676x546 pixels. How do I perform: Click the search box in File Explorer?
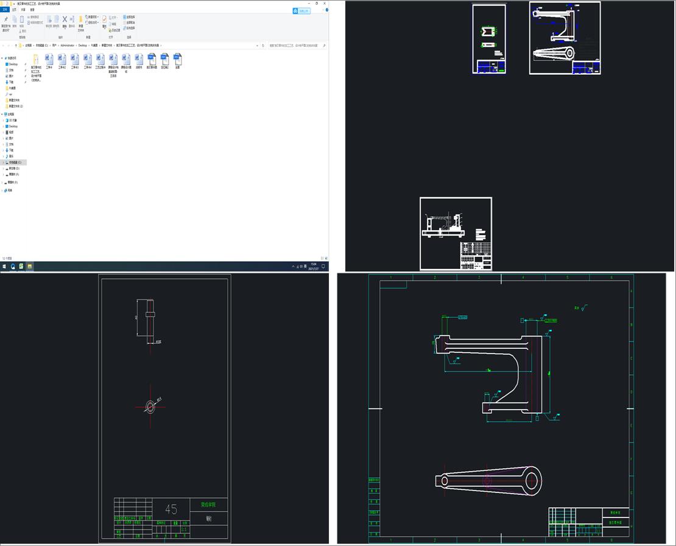(x=295, y=45)
